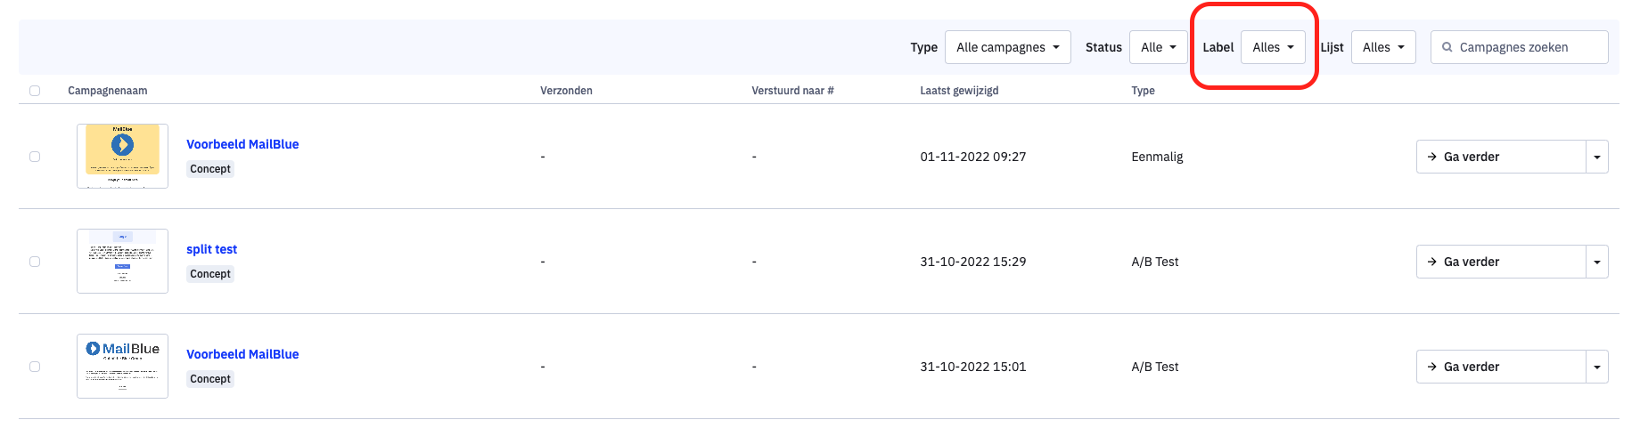
Task: Open the split test campaign link
Action: click(211, 249)
